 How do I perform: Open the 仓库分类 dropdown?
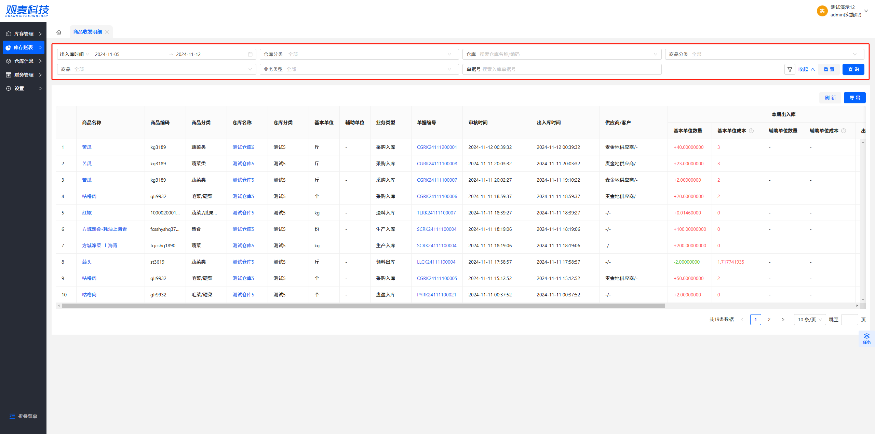tap(359, 54)
